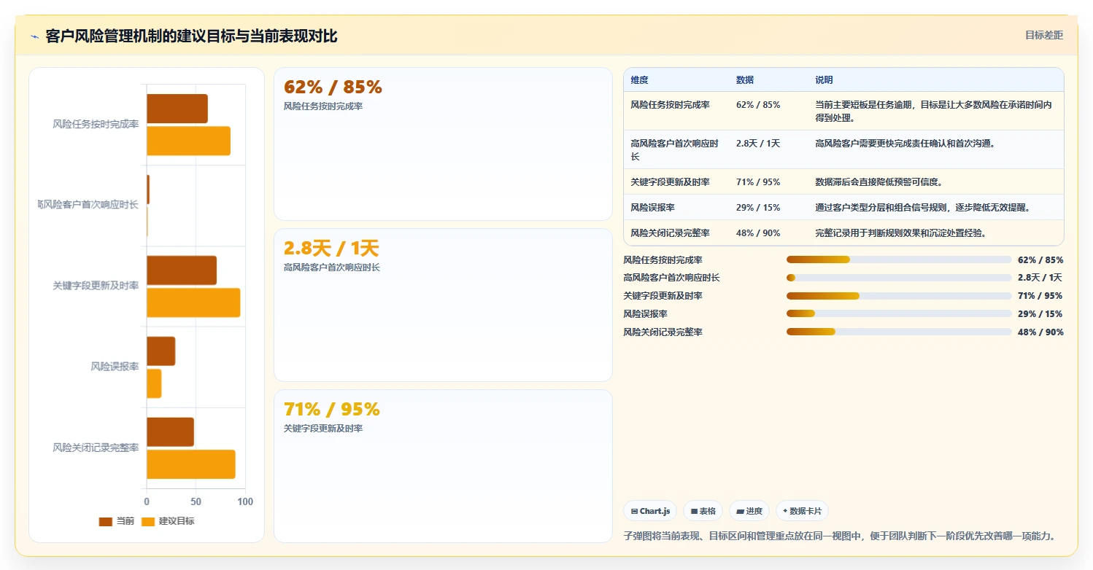Open the 62% / 85% data card
This screenshot has width=1093, height=570.
coord(443,144)
